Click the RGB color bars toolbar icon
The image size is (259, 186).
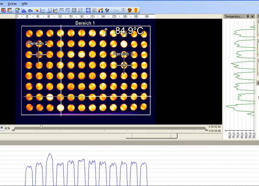click(x=101, y=11)
